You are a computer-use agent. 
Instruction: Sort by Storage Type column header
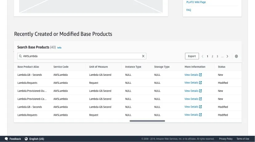pos(162,67)
